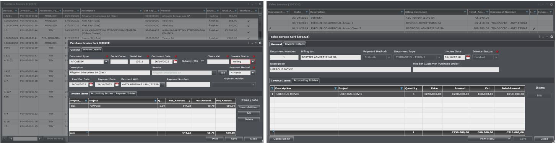Open the Payment Date calendar picker

point(117,85)
